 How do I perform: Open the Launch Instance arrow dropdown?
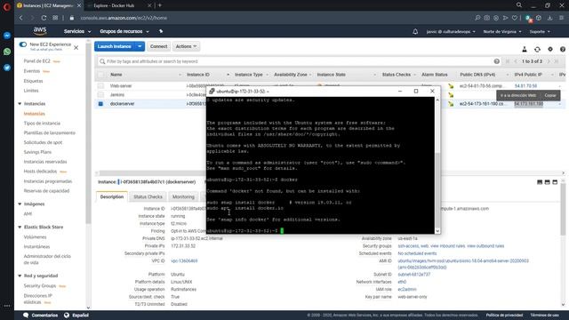140,46
